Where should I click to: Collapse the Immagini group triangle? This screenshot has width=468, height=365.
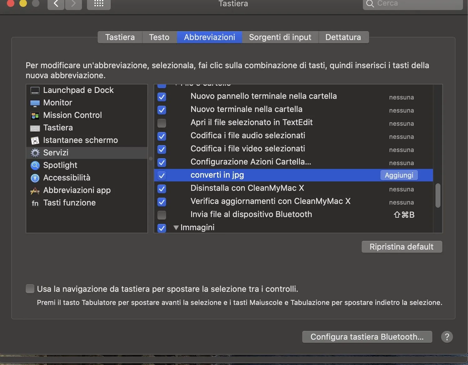[x=176, y=228]
